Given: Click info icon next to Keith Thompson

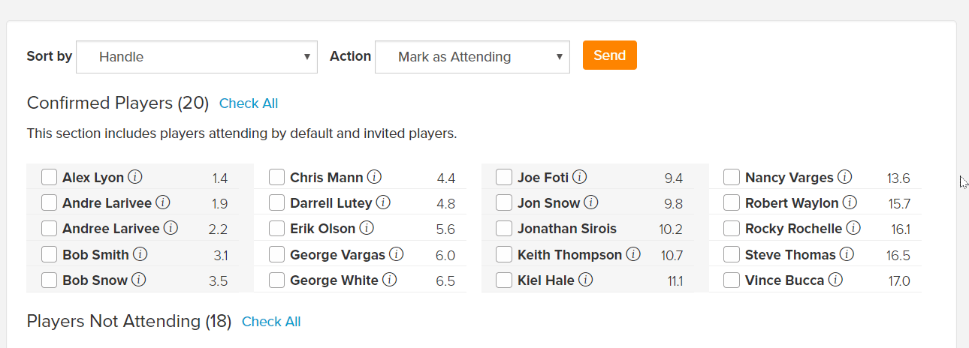Looking at the screenshot, I should click(x=633, y=254).
